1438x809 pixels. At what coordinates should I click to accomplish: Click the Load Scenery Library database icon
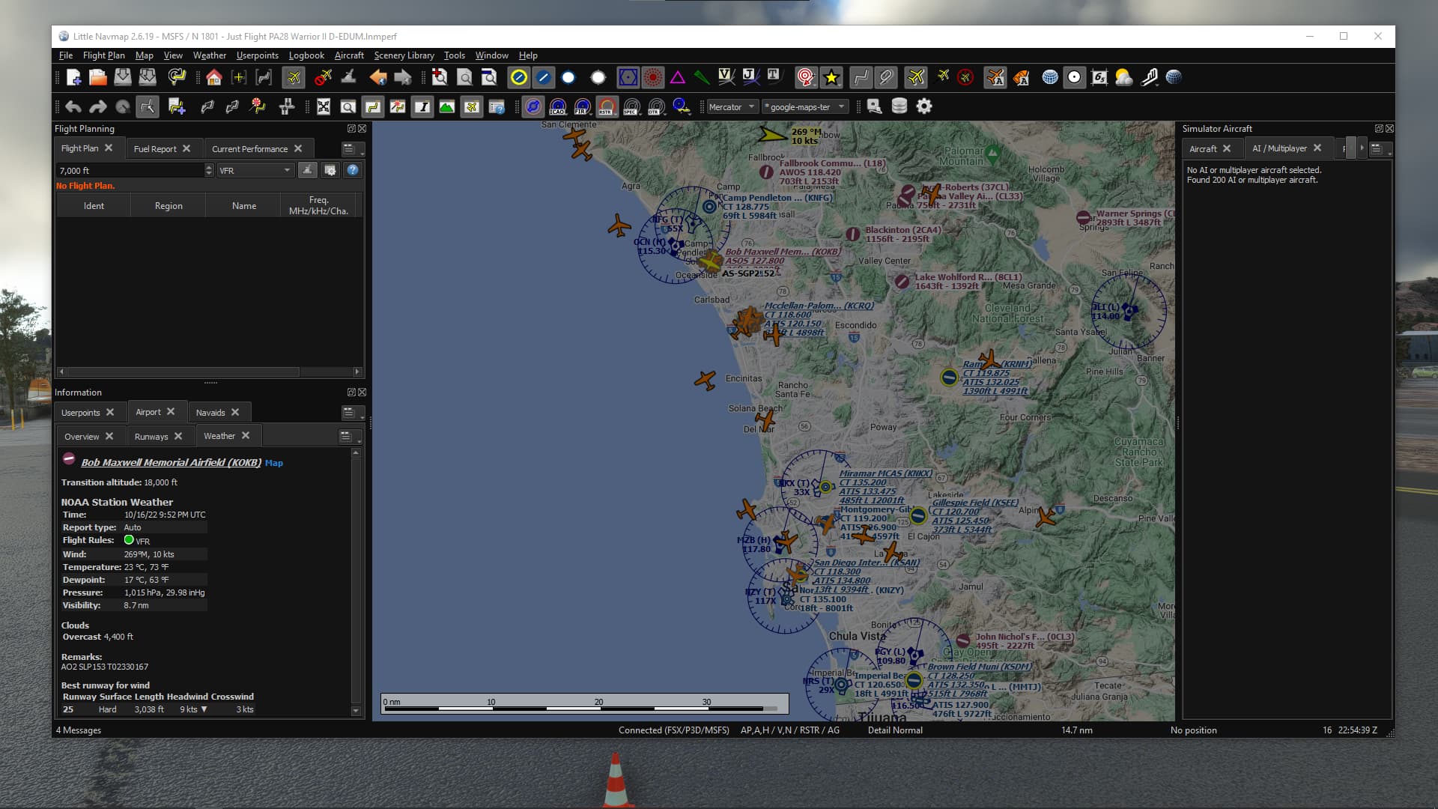[899, 106]
